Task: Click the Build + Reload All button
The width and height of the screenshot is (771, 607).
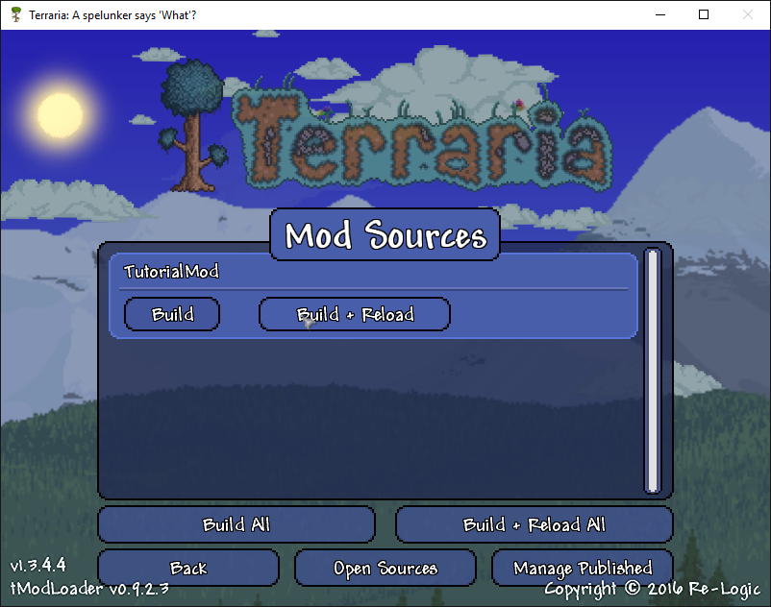Action: click(534, 524)
